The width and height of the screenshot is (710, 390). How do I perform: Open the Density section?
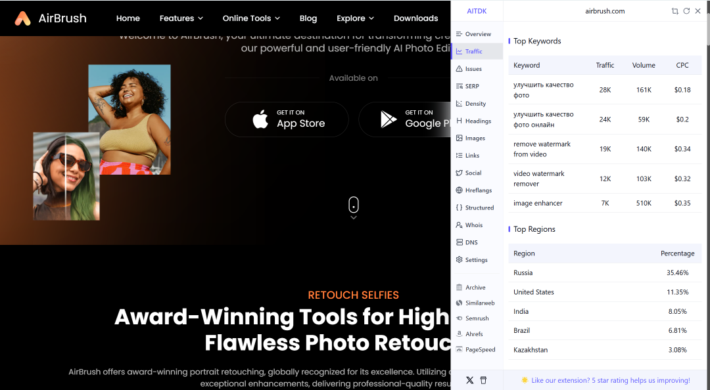pyautogui.click(x=477, y=104)
